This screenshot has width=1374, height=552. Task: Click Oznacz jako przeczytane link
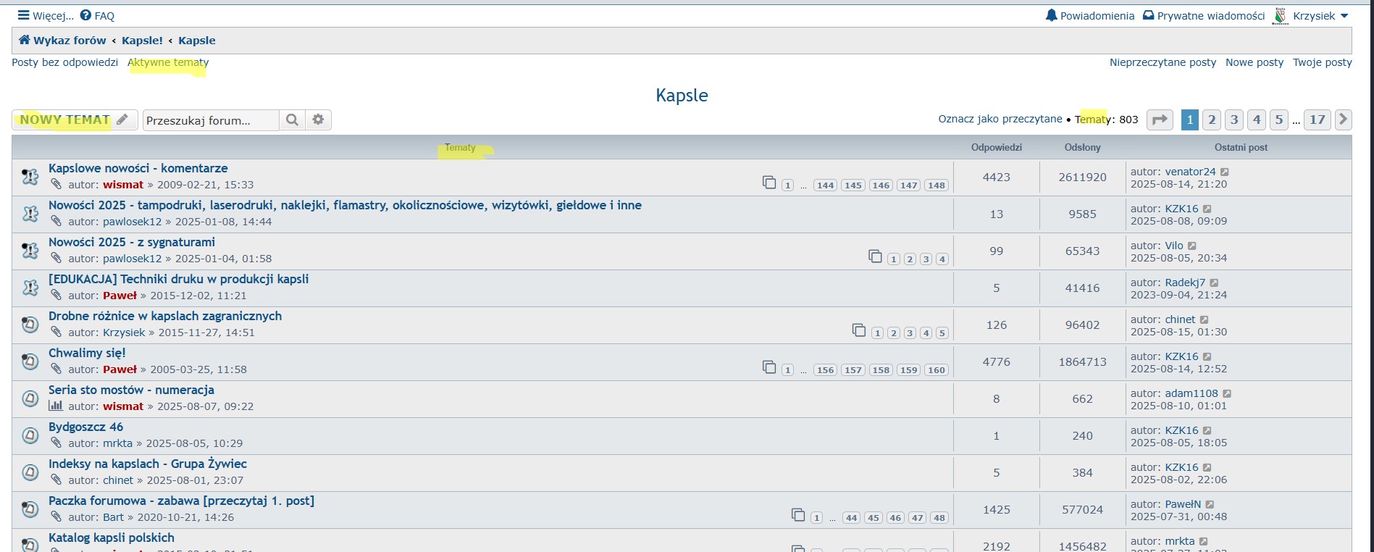(1000, 120)
